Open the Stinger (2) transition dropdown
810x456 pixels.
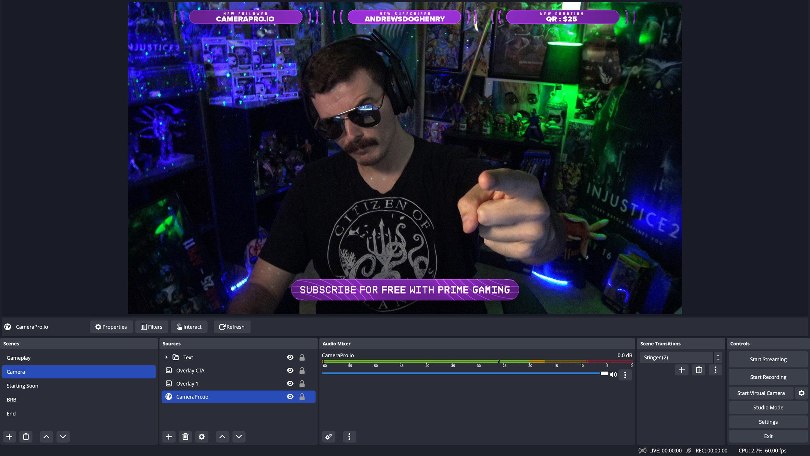pyautogui.click(x=681, y=357)
